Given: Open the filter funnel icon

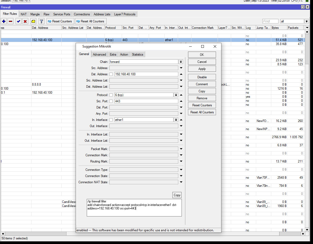Looking at the screenshot, I should point(41,21).
